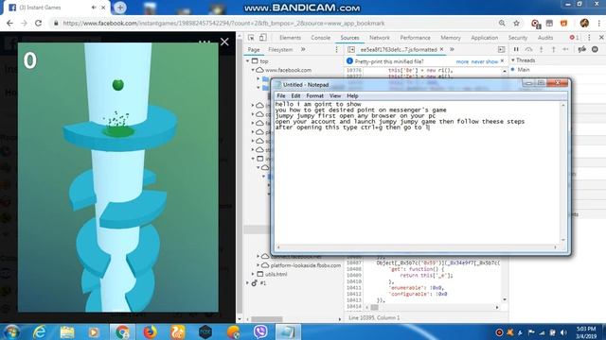Click the zoom magnifier icon in address bar
This screenshot has height=340, width=606.
coord(502,23)
